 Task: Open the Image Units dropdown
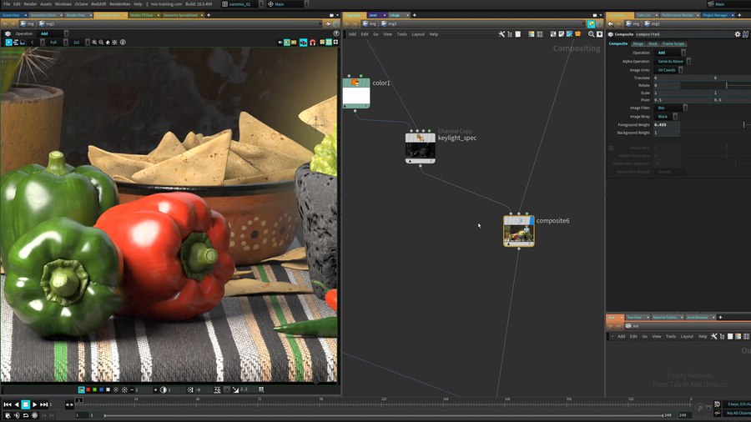[669, 70]
